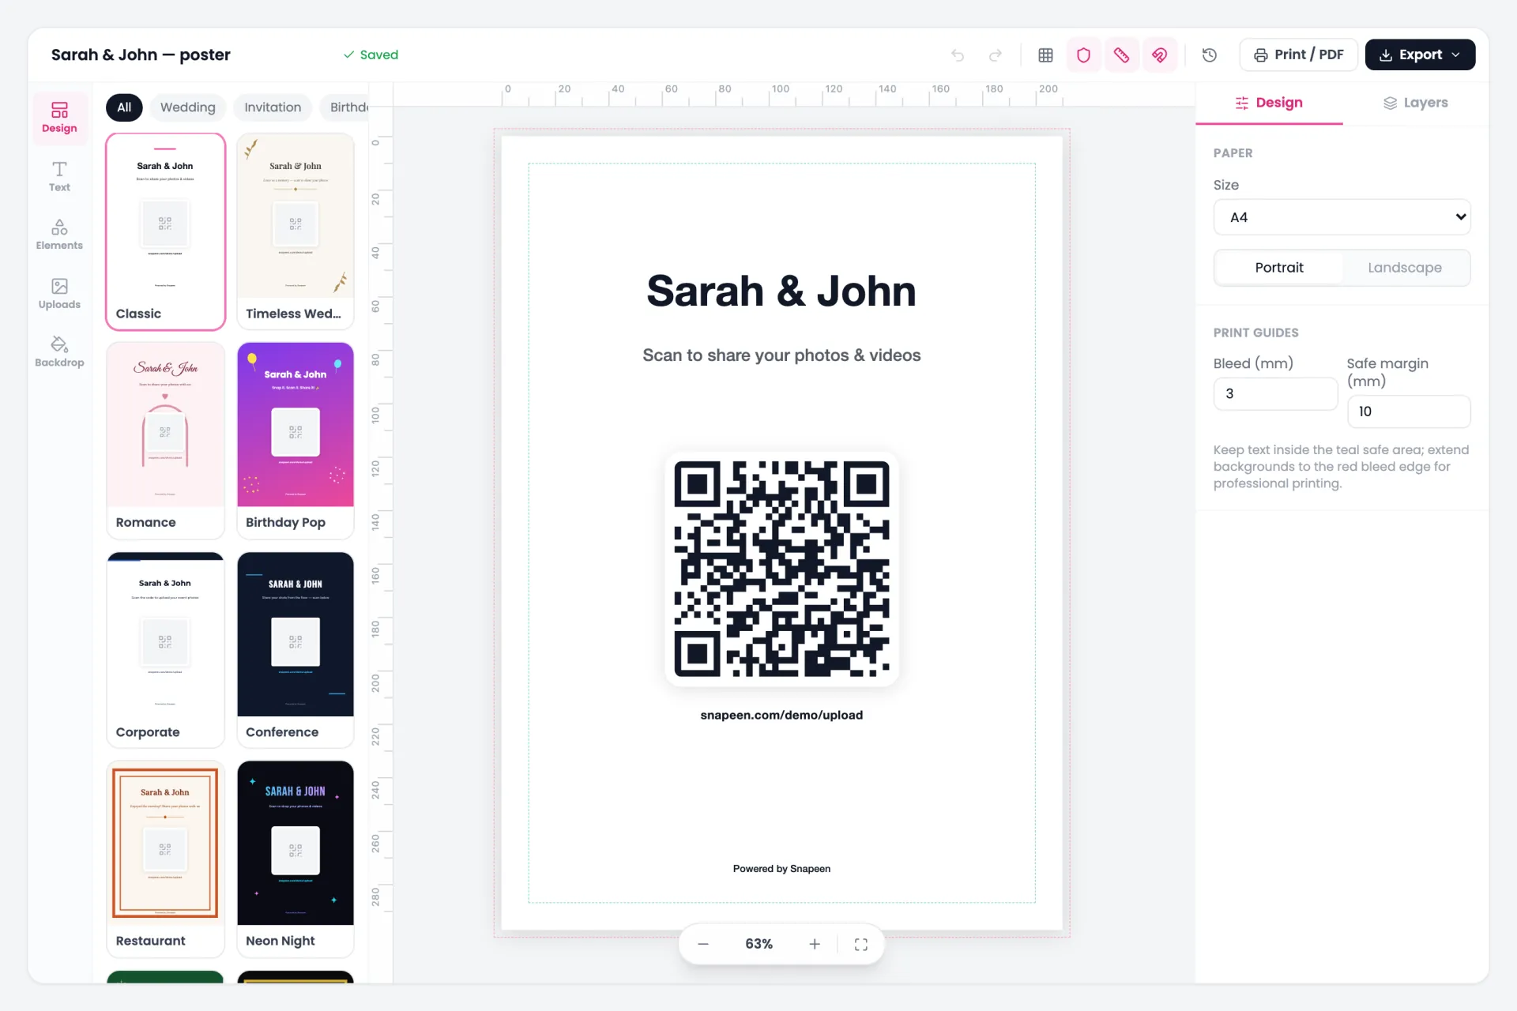Image resolution: width=1517 pixels, height=1011 pixels.
Task: Filter templates by Birthday chip
Action: tap(346, 107)
